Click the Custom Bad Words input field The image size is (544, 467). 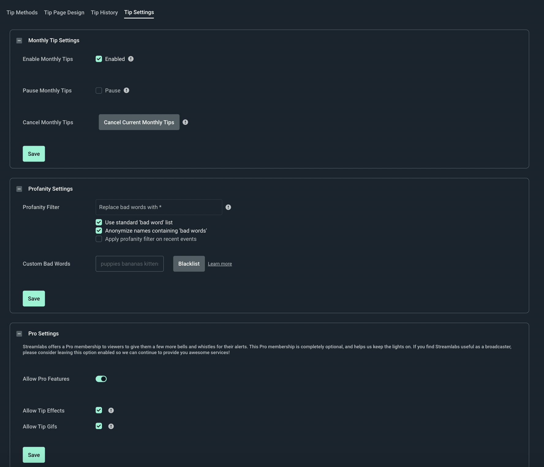click(x=129, y=263)
